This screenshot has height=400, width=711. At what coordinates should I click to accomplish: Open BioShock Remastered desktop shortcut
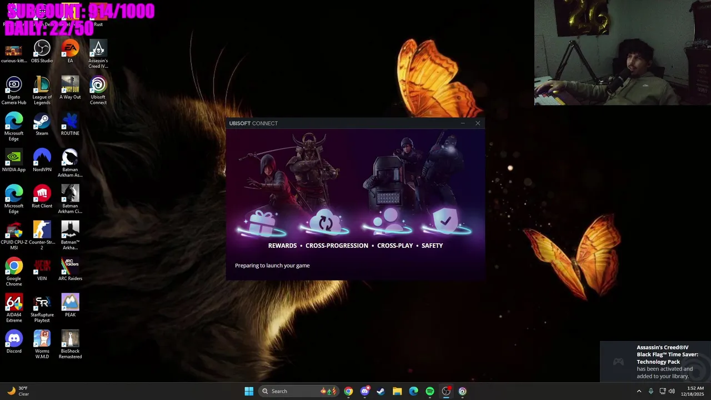(x=70, y=344)
